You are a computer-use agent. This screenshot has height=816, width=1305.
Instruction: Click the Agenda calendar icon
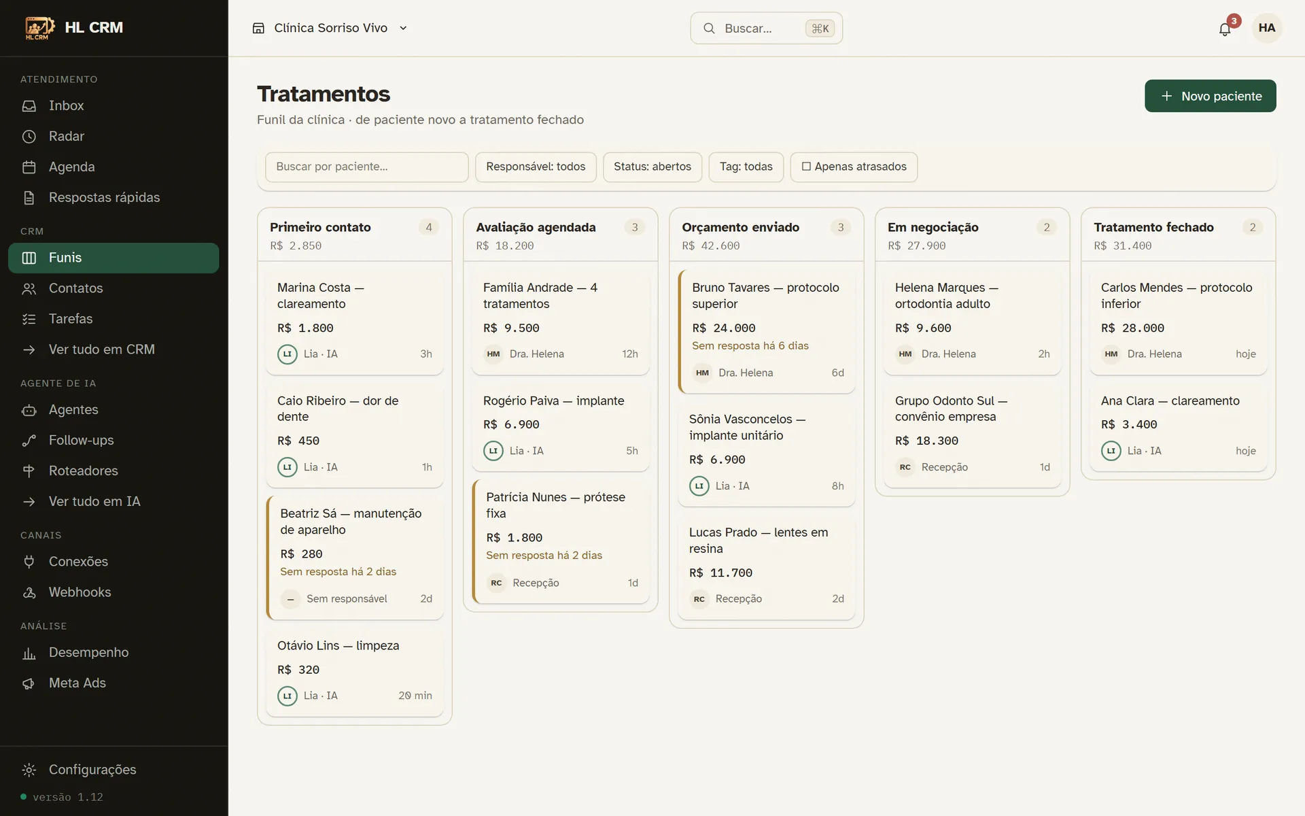coord(29,167)
